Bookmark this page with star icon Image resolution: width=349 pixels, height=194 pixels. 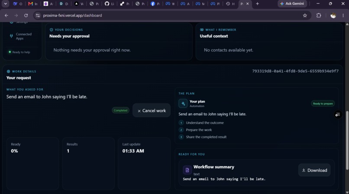305,15
